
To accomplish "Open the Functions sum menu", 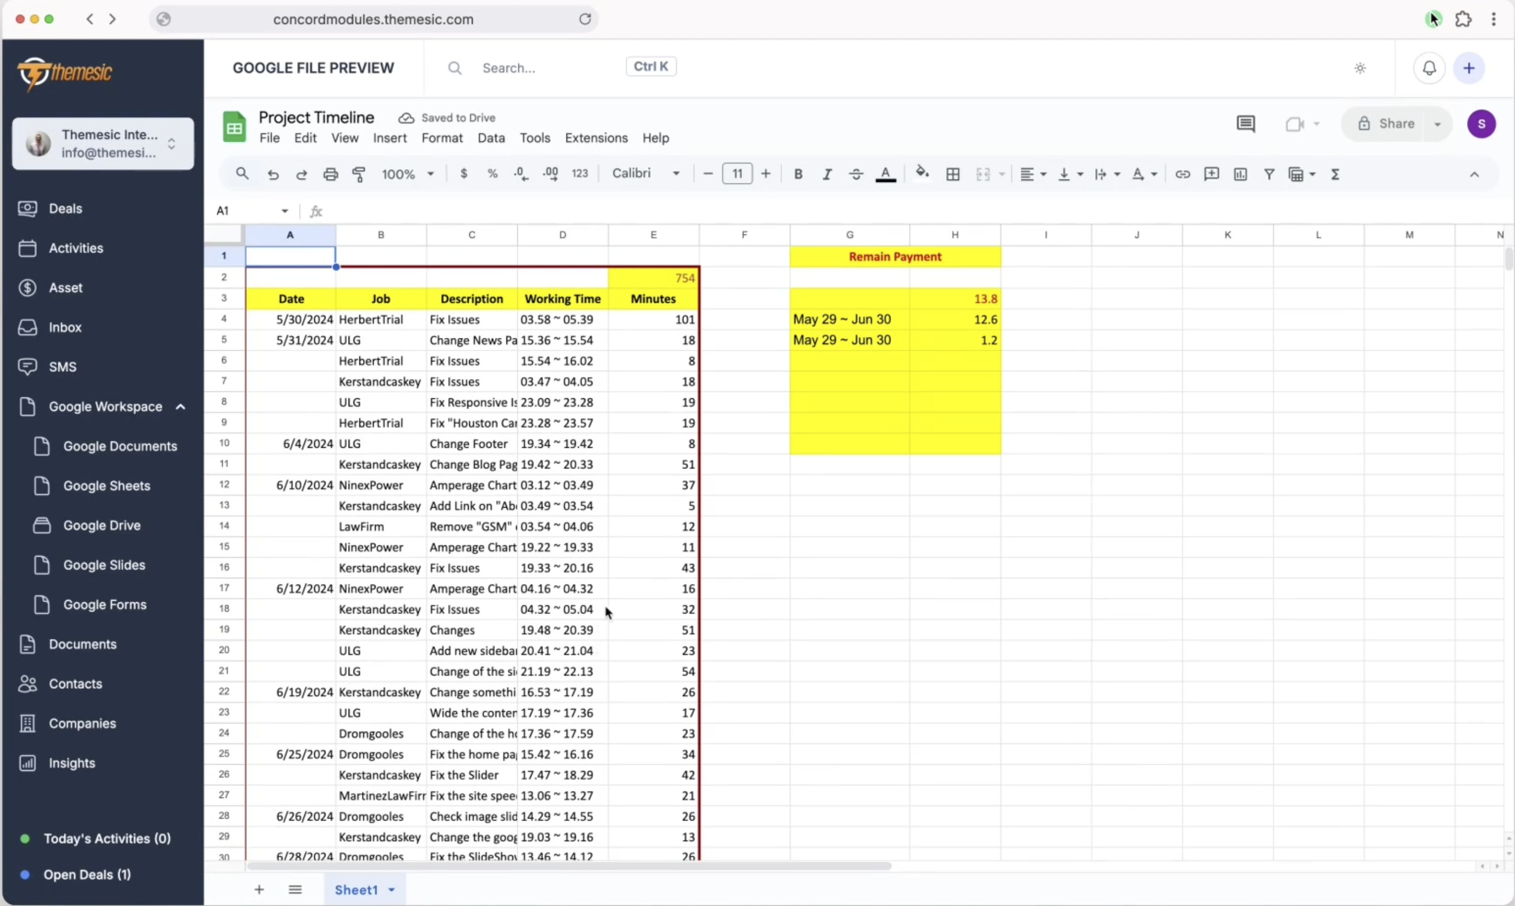I will coord(1335,174).
